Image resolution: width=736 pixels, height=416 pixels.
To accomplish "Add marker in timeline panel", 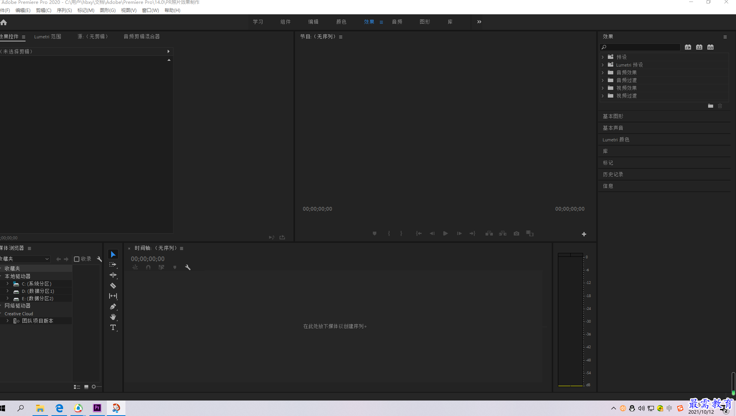I will (175, 267).
